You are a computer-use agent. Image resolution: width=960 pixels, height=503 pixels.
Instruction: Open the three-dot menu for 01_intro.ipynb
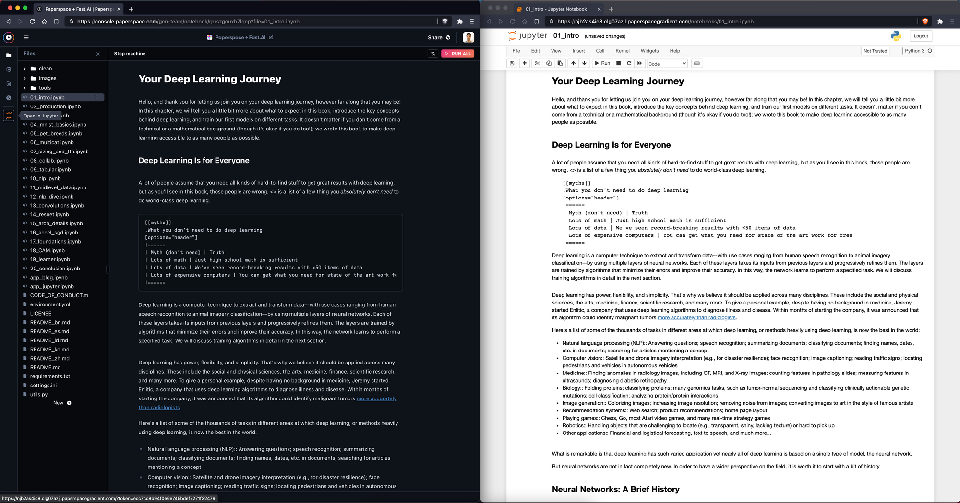click(x=96, y=97)
